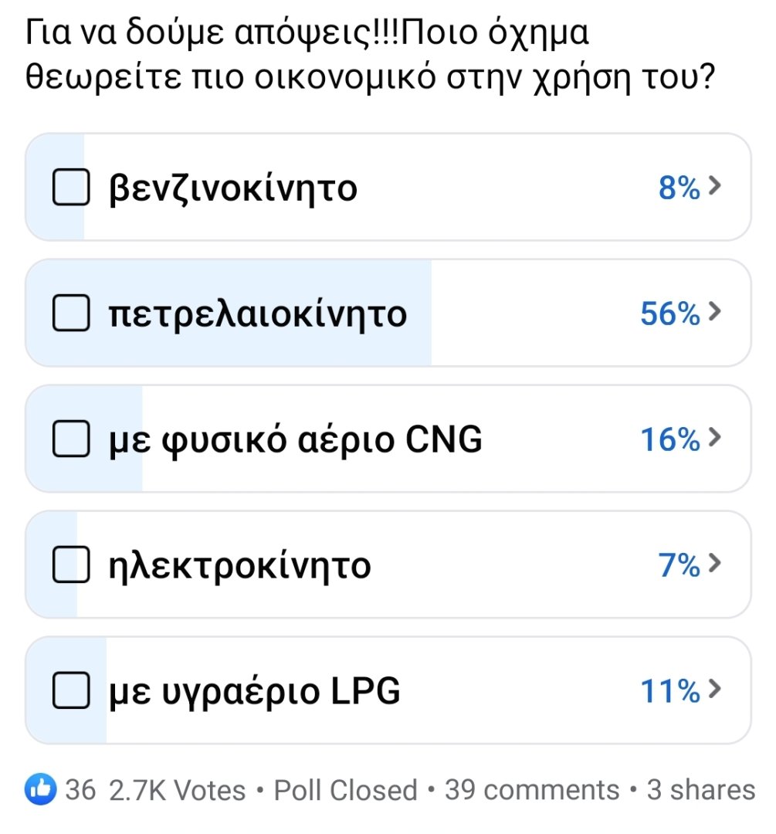Expand voters chevron next to 8%
Image resolution: width=776 pixels, height=834 pixels.
715,187
